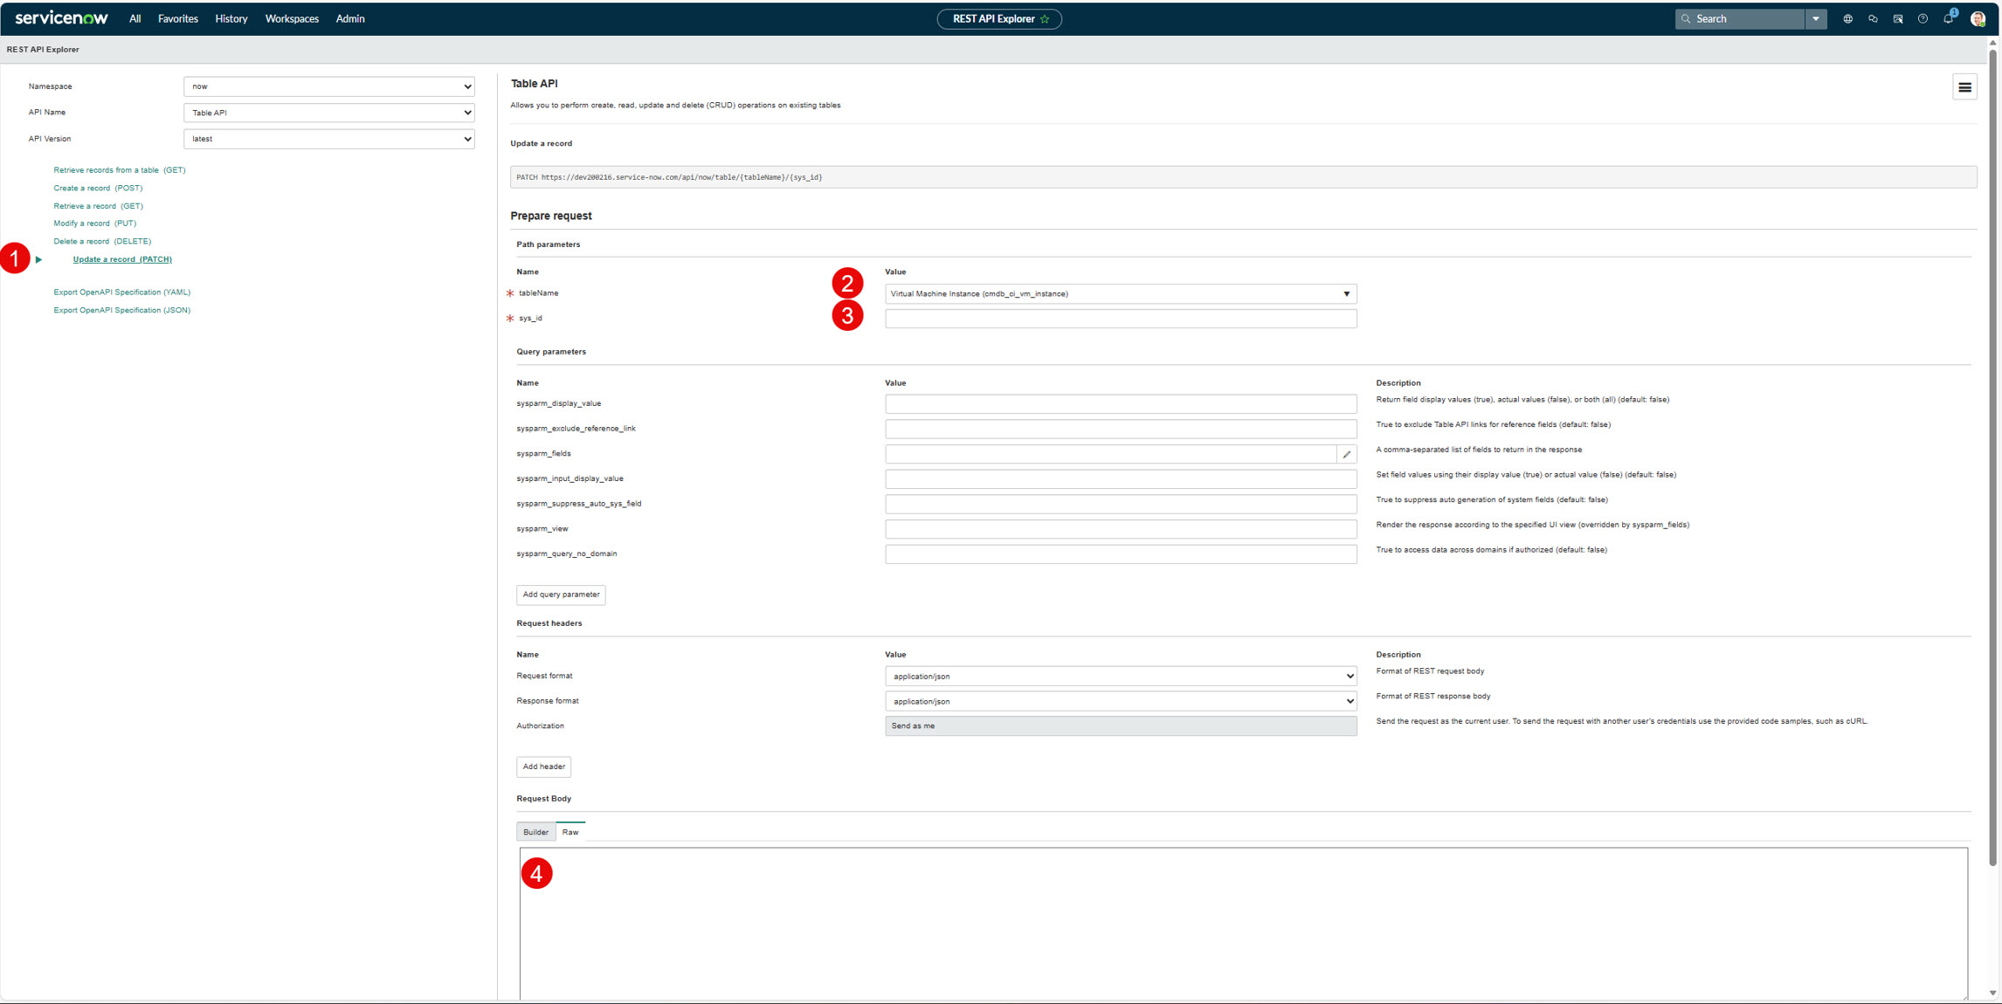
Task: Open the notifications bell
Action: 1948,19
